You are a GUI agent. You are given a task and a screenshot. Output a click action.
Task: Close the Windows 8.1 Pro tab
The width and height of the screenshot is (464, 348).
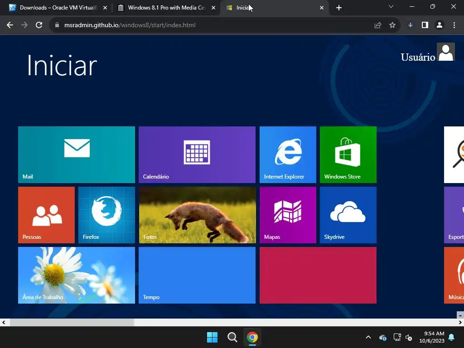[x=213, y=8]
